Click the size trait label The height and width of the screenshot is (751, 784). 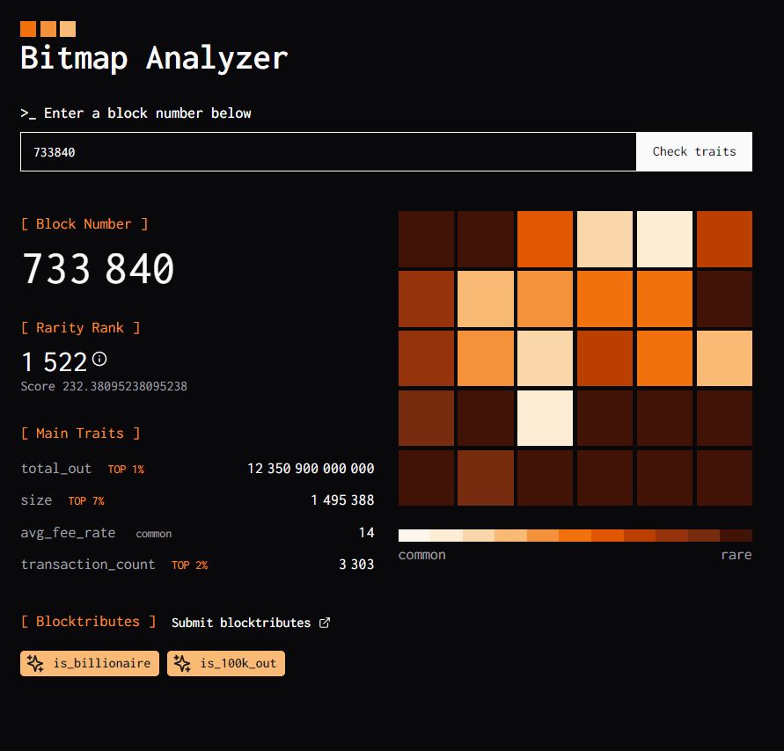[36, 500]
